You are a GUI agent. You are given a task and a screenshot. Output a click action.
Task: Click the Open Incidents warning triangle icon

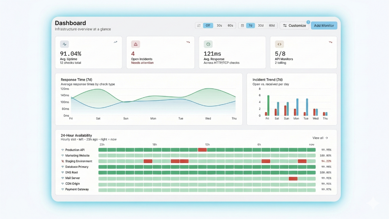[x=136, y=44]
